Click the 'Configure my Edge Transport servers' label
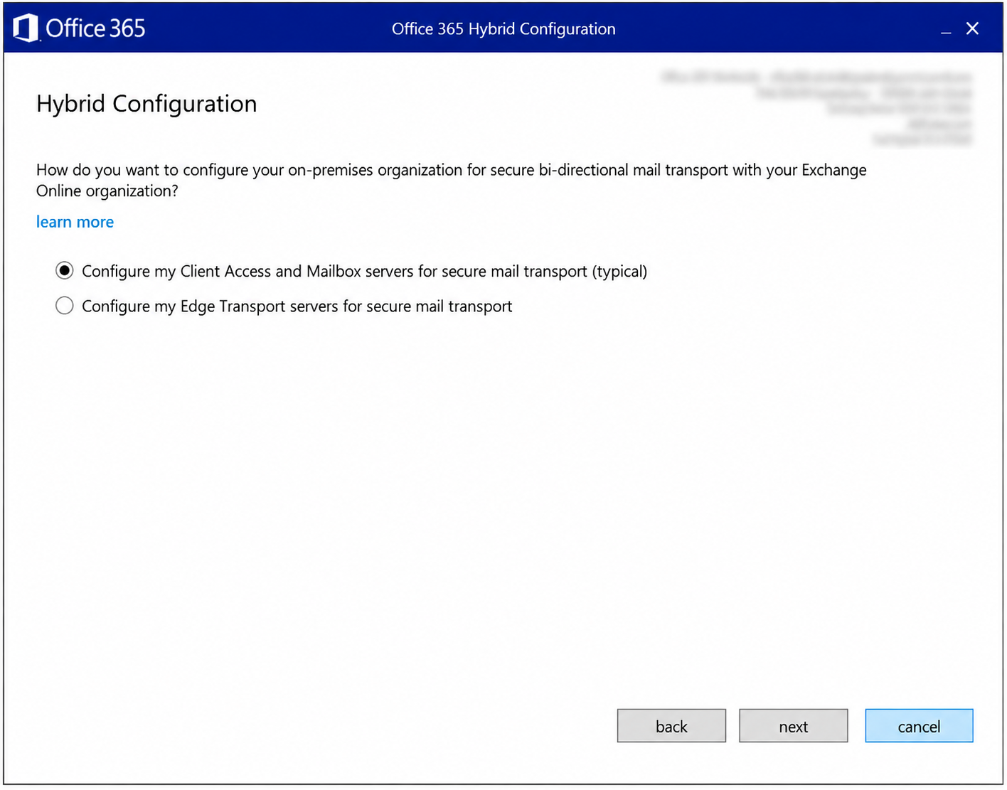The width and height of the screenshot is (1007, 790). tap(297, 306)
